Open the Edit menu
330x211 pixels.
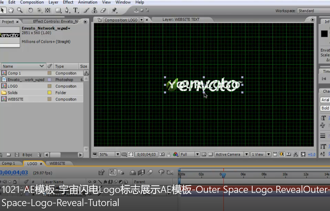(x=12, y=2)
